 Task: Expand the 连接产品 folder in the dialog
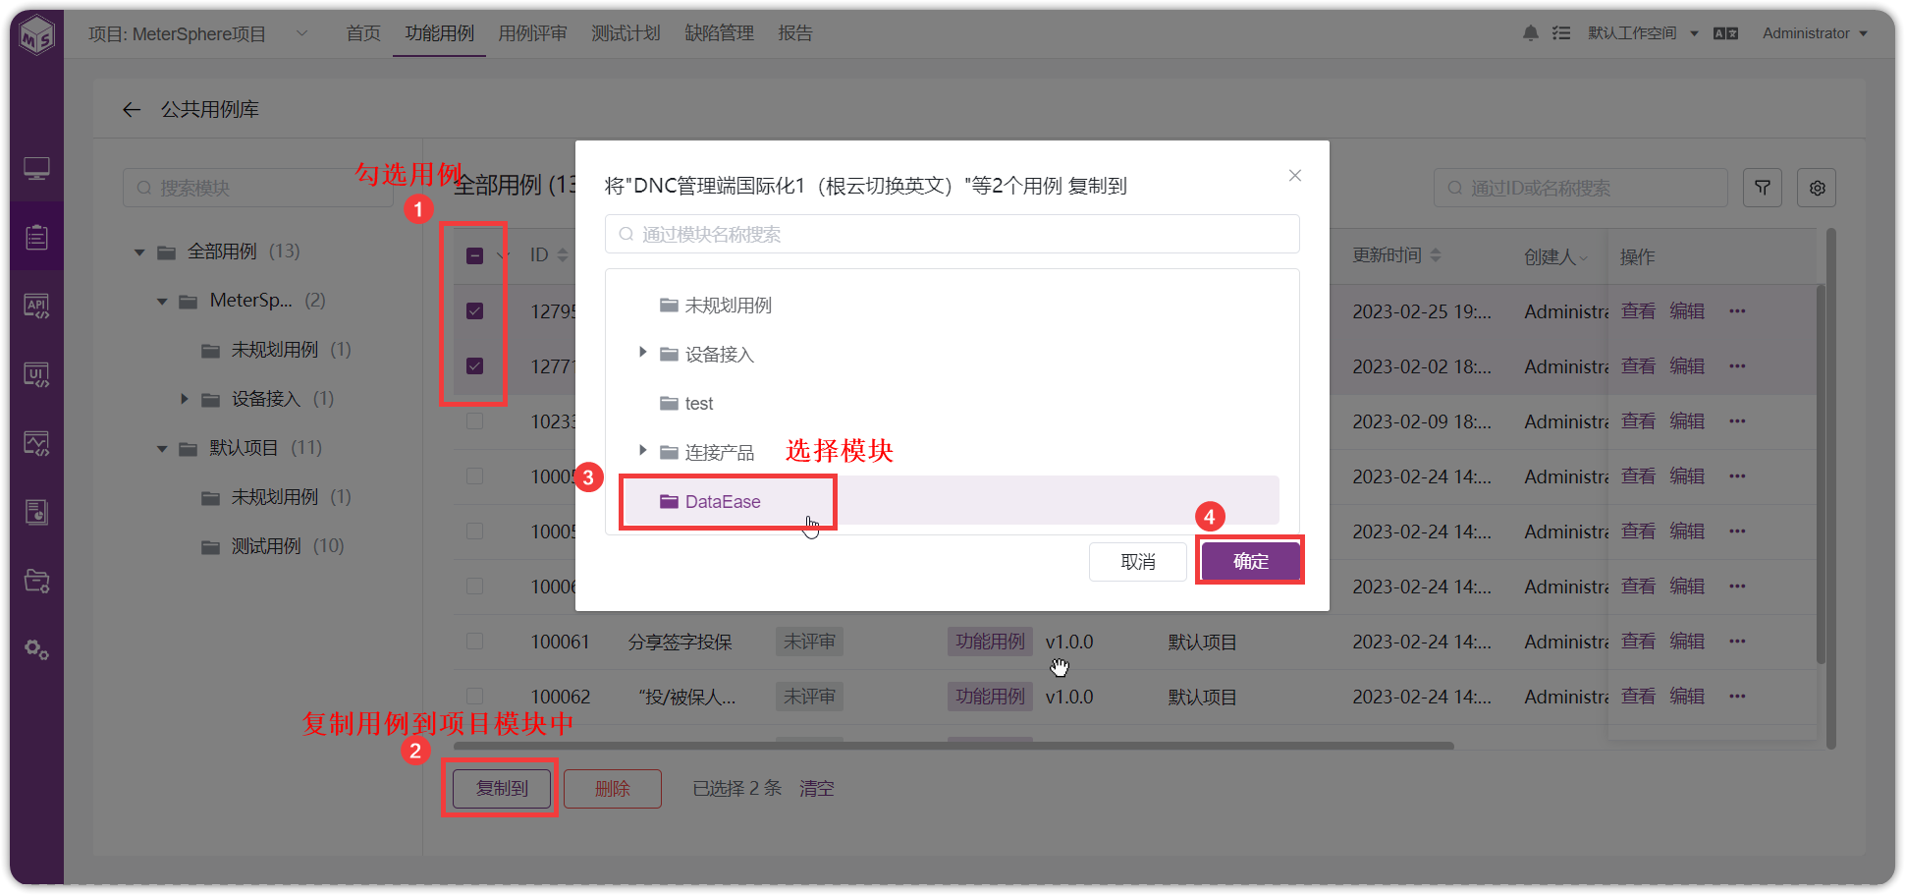coord(643,450)
